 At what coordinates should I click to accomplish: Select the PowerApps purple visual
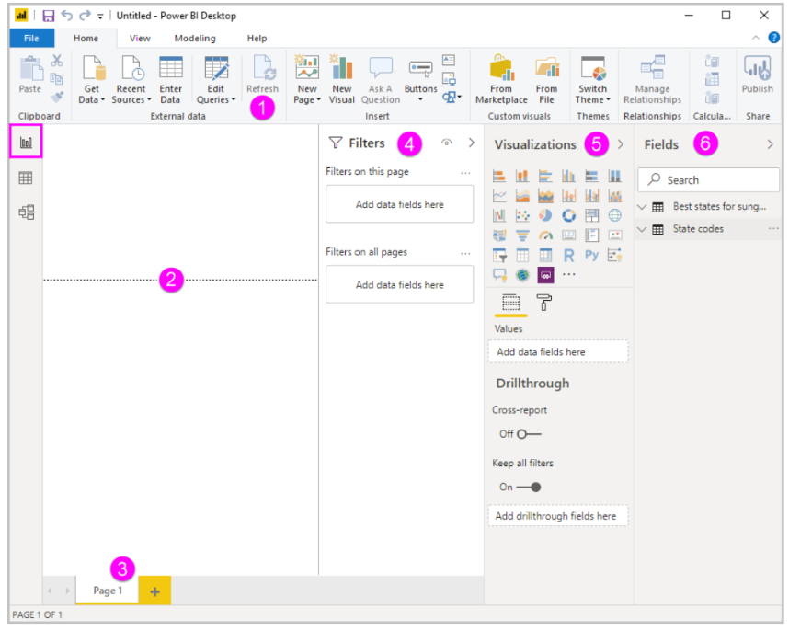point(545,275)
